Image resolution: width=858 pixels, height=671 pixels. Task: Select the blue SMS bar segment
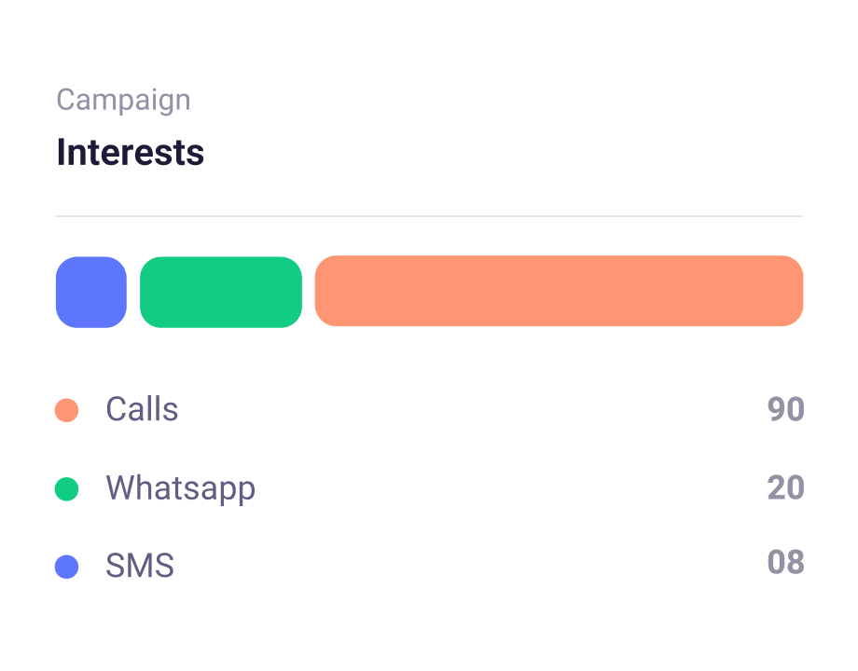(91, 292)
